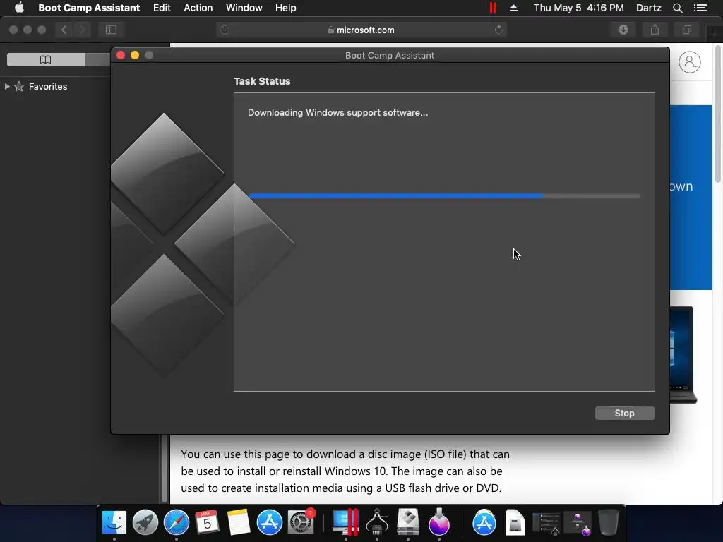This screenshot has width=723, height=542.
Task: Open the Window menu
Action: click(x=244, y=8)
